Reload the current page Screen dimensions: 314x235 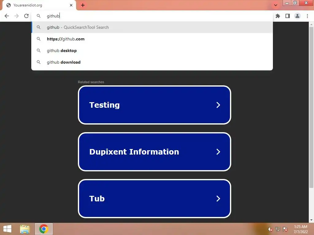[26, 16]
